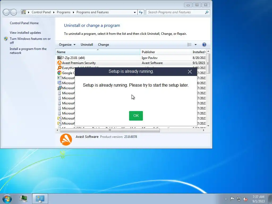Open the view options dropdown arrow
The image size is (272, 204).
pyautogui.click(x=195, y=45)
